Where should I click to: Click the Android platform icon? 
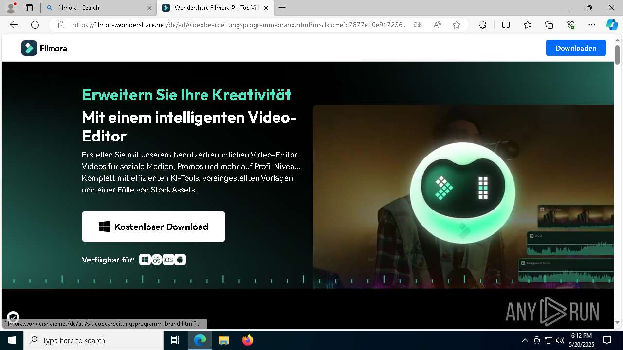(x=180, y=260)
